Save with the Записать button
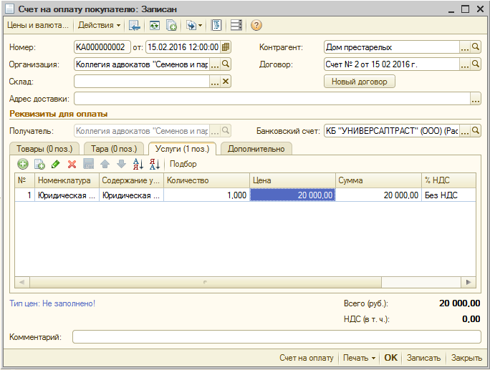This screenshot has height=370, width=490. click(x=423, y=358)
